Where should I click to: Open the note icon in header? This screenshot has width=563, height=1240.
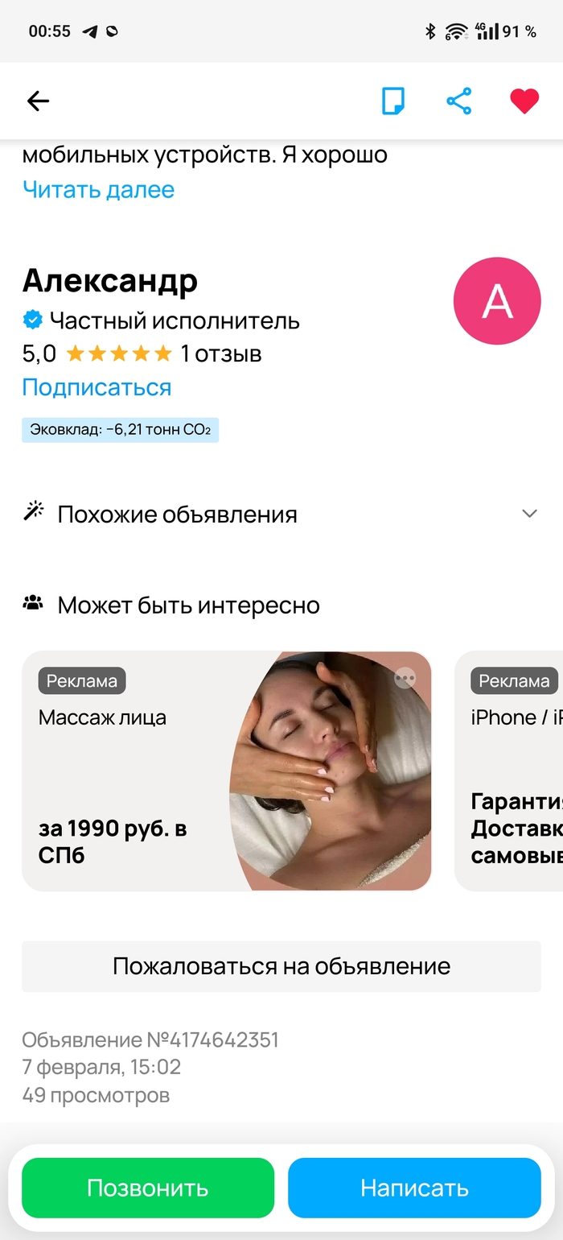[x=393, y=101]
